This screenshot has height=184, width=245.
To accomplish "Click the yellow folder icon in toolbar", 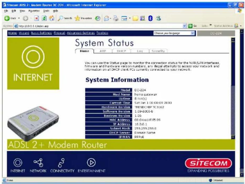I will click(x=135, y=18).
